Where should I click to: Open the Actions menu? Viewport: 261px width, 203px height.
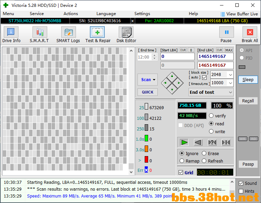click(70, 14)
